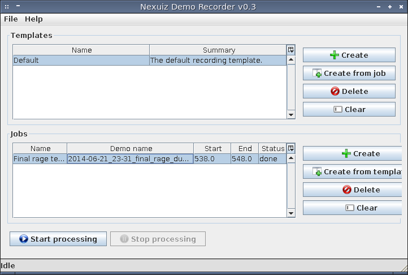Clear the Templates list
This screenshot has width=408, height=275.
point(349,109)
